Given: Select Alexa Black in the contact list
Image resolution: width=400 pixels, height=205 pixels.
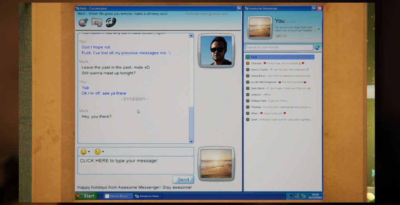Looking at the screenshot, I should click(x=280, y=76).
